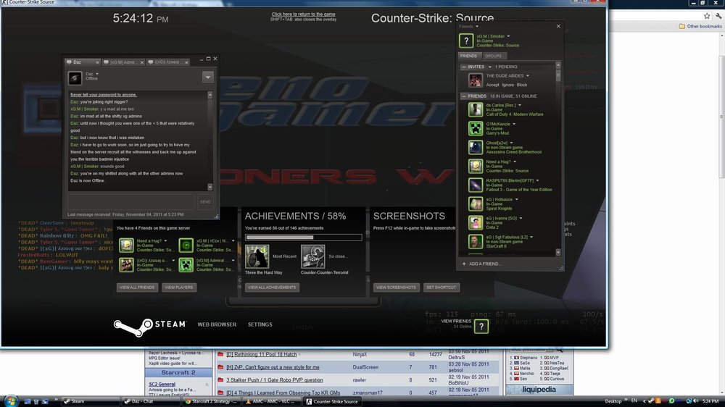Viewport: 725px width, 407px height.
Task: Open THE DUDE ABIDES dropdown arrow
Action: coord(528,76)
